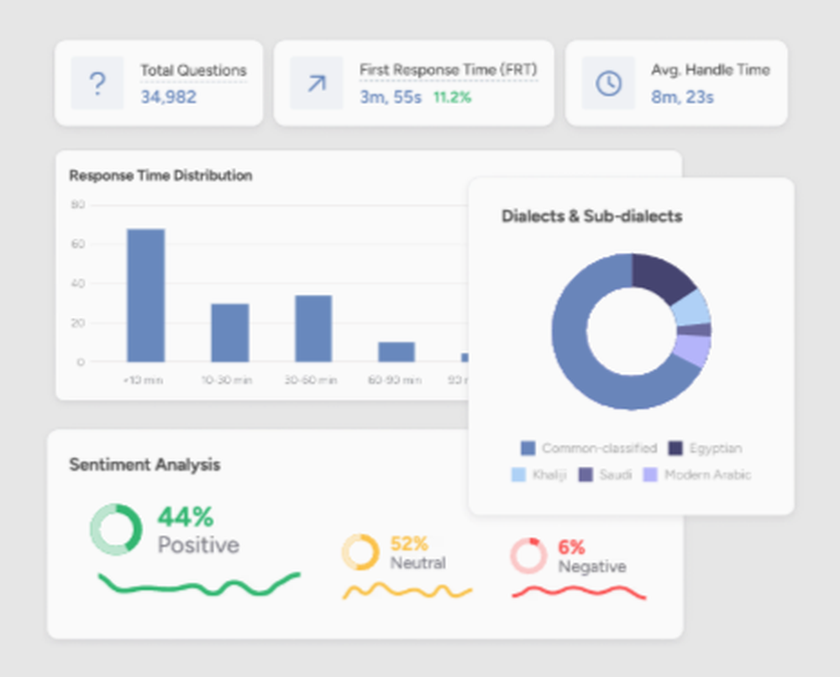Click the Sentiment Analysis heading
Viewport: 840px width, 677px height.
coord(144,464)
